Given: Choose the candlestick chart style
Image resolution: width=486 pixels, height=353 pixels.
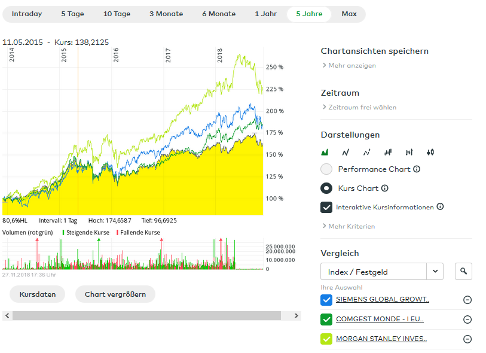Looking at the screenshot, I should 387,152.
